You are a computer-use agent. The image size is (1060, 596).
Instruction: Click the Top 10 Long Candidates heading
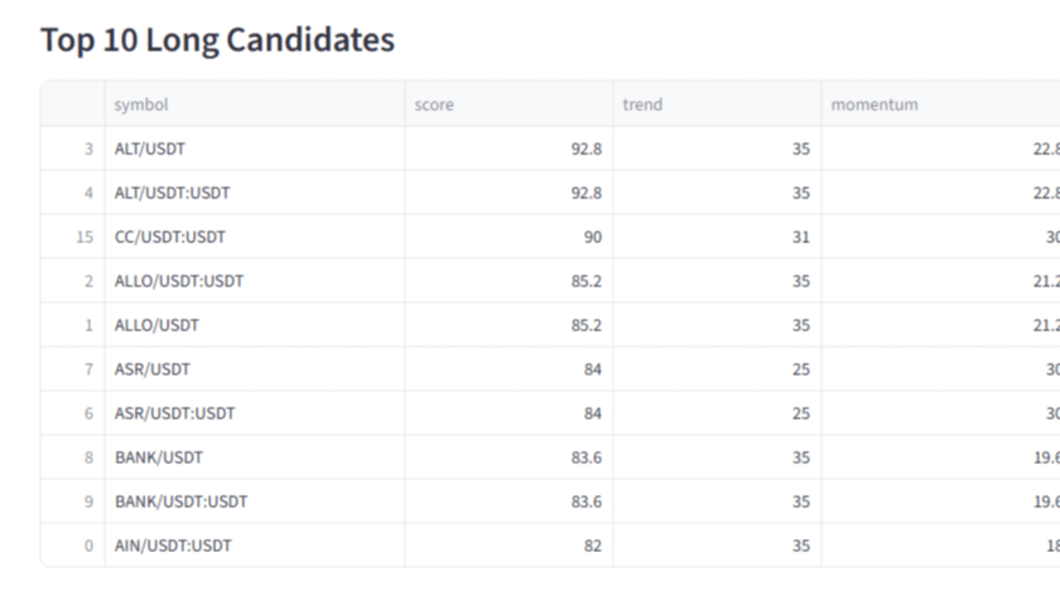218,40
